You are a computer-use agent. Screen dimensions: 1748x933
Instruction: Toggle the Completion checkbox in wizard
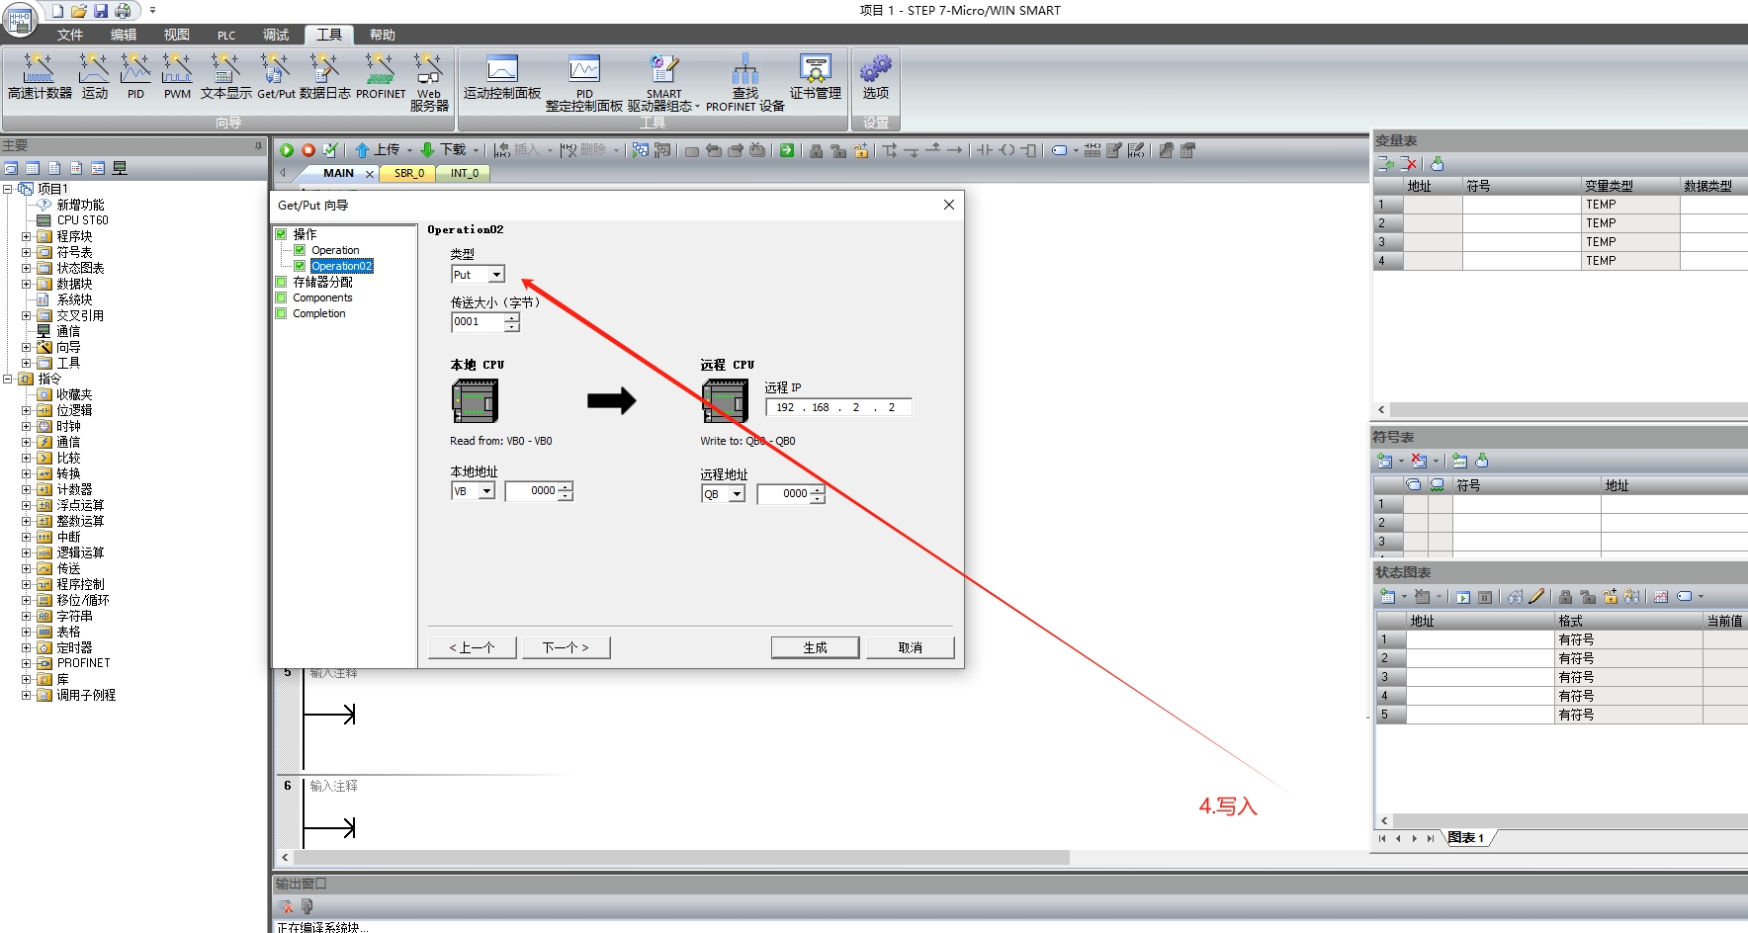click(x=281, y=313)
